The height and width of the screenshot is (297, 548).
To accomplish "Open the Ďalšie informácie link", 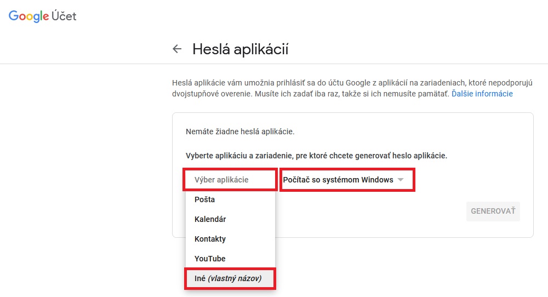I will [x=482, y=94].
